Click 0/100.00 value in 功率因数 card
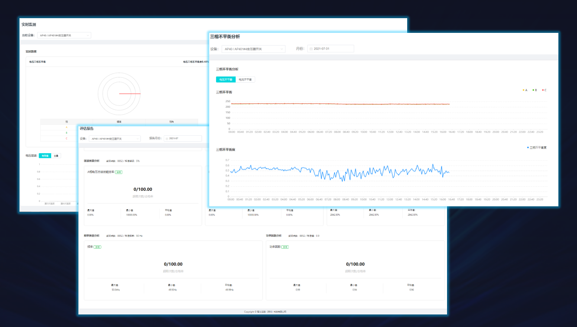Screen dimensions: 577x327 [x=355, y=264]
